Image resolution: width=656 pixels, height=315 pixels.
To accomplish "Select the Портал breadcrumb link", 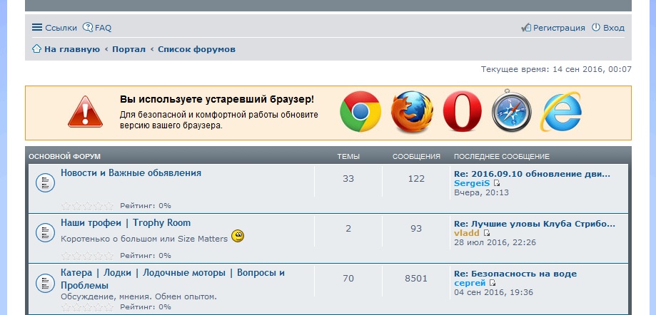I will coord(128,49).
